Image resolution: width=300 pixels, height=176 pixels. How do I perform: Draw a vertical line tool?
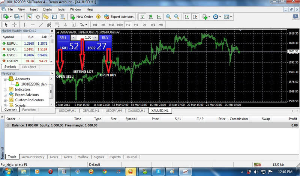24,25
